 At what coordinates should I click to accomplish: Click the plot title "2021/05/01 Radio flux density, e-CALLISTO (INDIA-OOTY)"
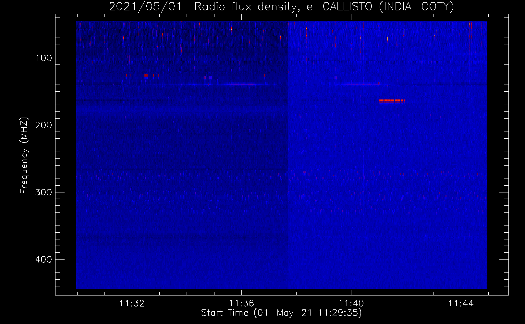(x=281, y=6)
